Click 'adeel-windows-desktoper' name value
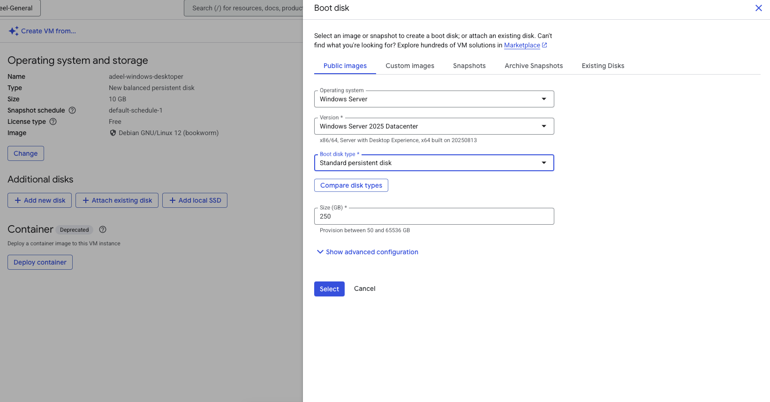 point(146,76)
